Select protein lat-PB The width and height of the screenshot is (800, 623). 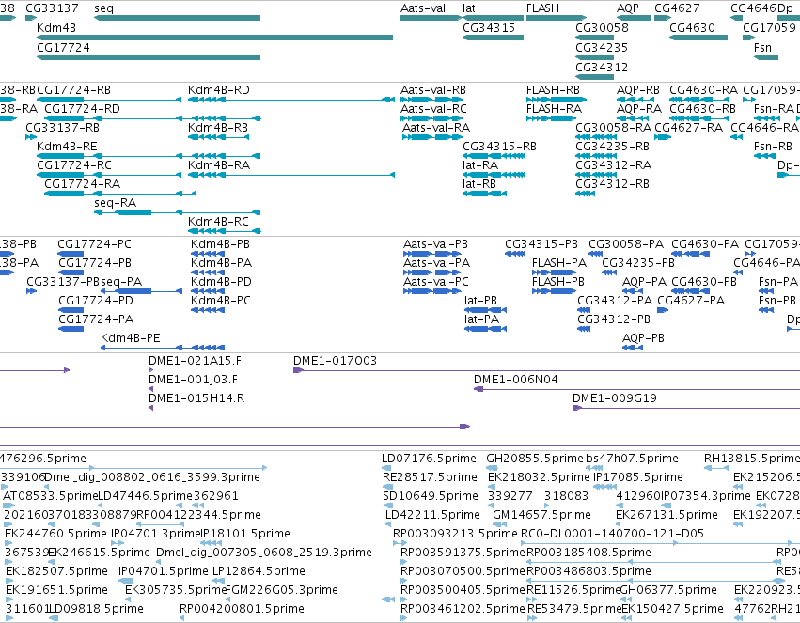[480, 301]
